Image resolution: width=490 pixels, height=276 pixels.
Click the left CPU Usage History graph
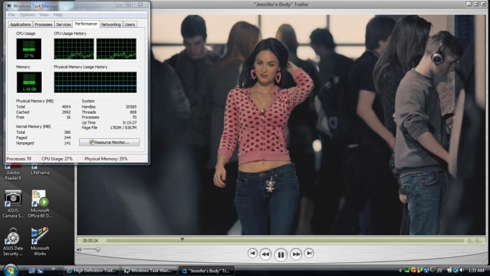click(74, 49)
